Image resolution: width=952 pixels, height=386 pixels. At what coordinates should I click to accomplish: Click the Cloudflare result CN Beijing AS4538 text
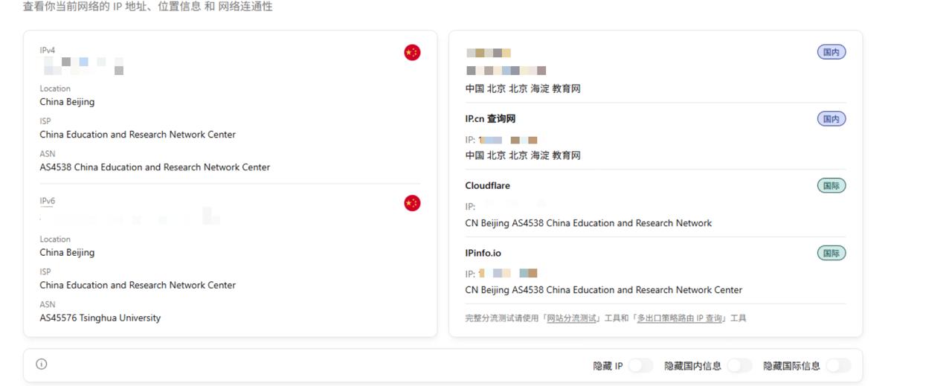pos(588,223)
